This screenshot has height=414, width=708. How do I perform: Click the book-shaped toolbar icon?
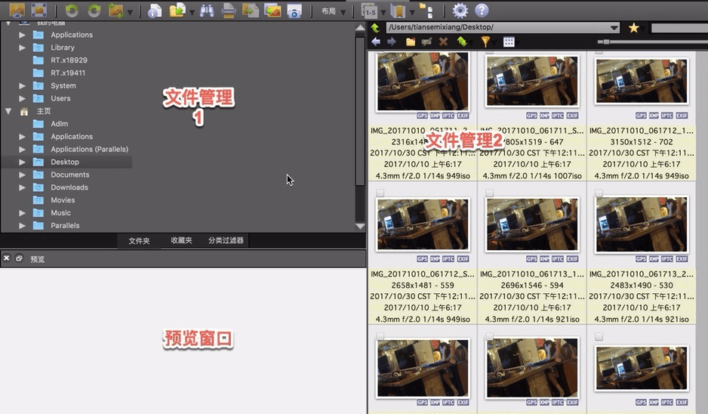coord(398,11)
